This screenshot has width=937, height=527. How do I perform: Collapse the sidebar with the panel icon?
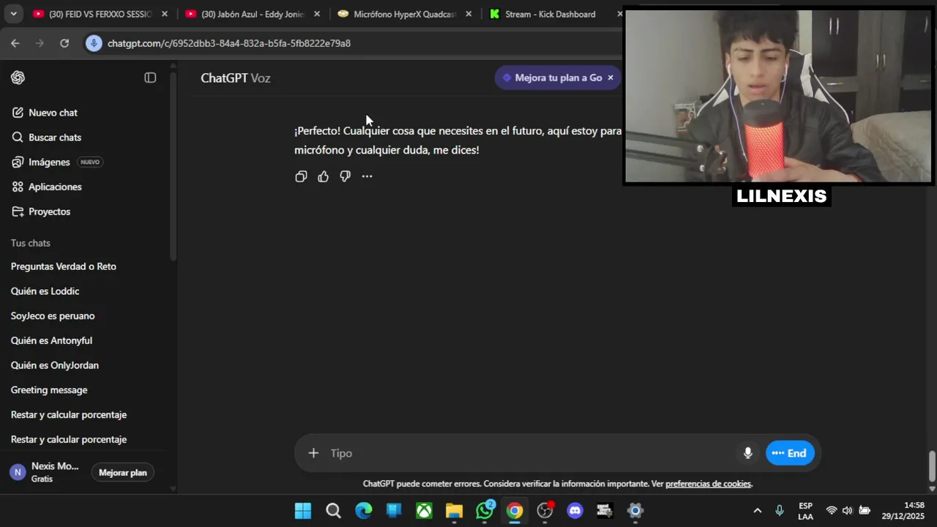point(150,78)
